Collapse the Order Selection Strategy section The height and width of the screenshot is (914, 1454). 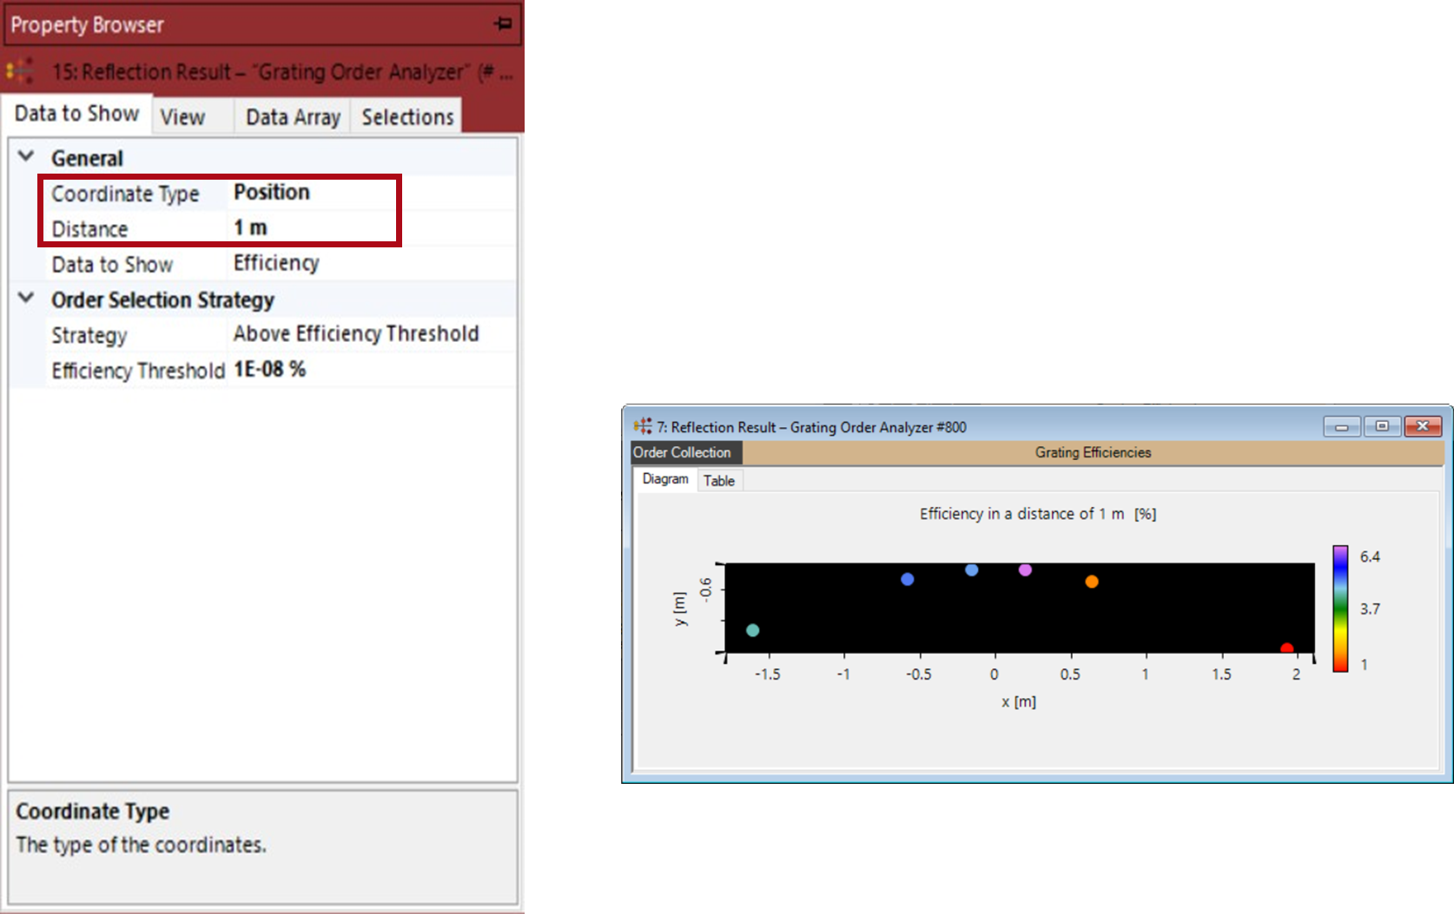(x=26, y=299)
